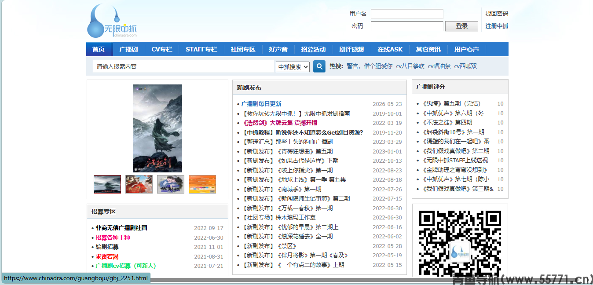Screen dimensions: 593x285
Task: Open the 社团专区 navigation tab
Action: [243, 49]
